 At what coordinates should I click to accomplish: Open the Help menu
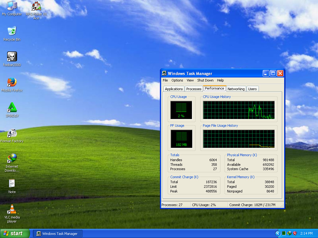click(220, 80)
